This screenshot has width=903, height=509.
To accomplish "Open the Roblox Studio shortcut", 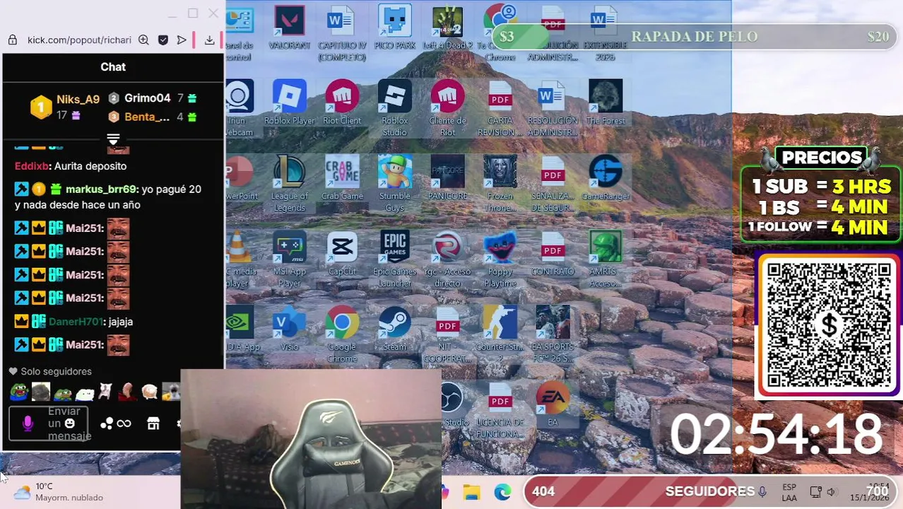I will point(394,108).
